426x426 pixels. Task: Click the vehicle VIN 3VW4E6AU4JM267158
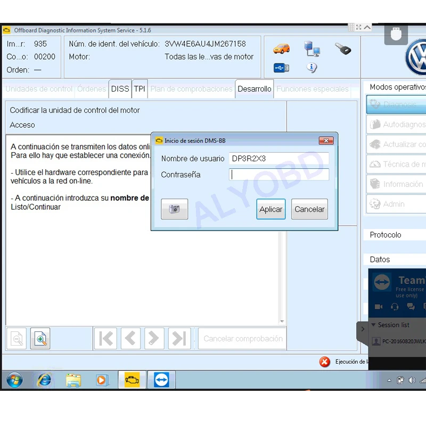(205, 44)
